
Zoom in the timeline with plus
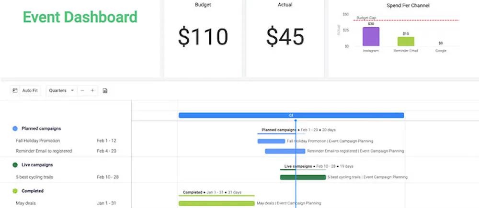pos(92,90)
